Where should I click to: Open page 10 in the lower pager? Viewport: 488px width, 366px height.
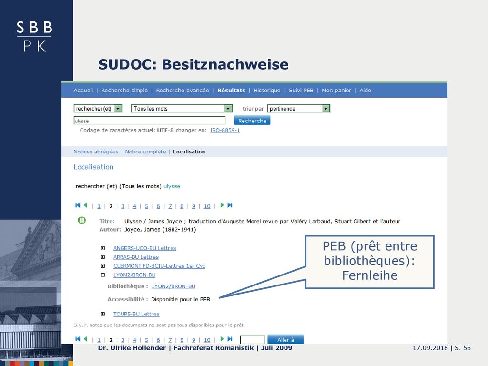coord(207,340)
